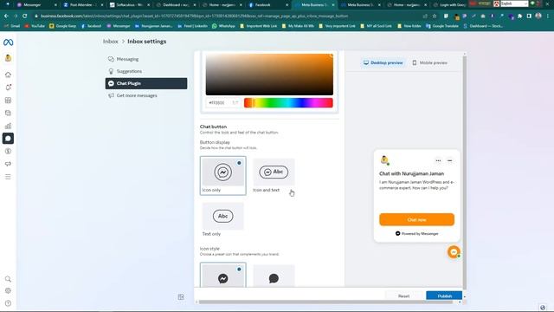Open the Content icon in the sidebar
554x312 pixels.
coord(8,113)
